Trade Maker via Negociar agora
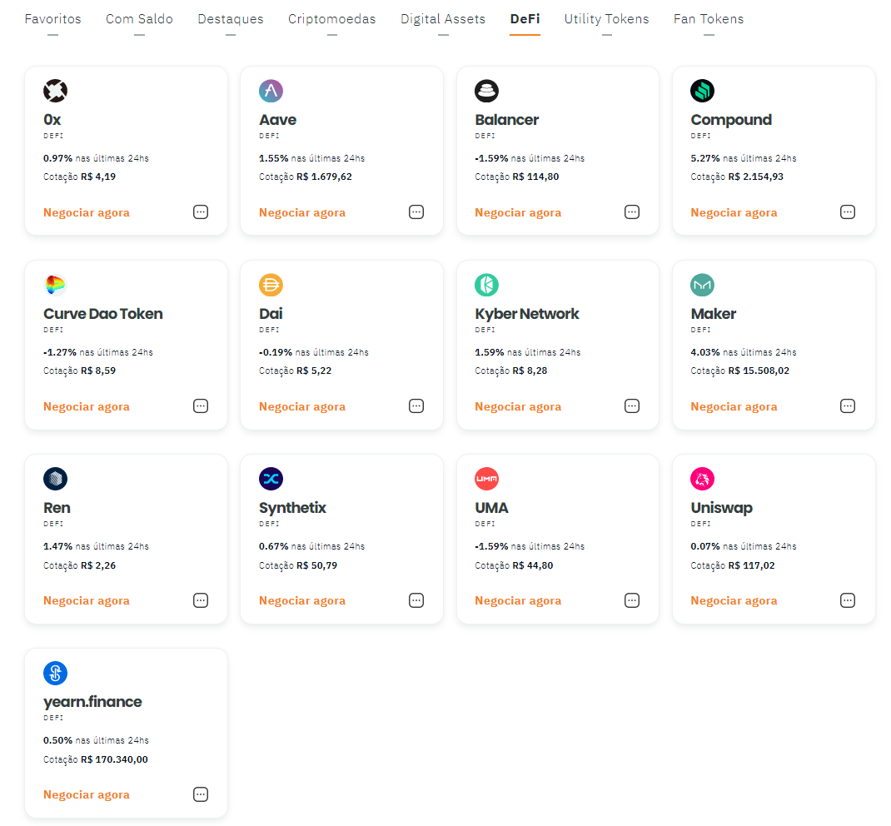 [734, 406]
